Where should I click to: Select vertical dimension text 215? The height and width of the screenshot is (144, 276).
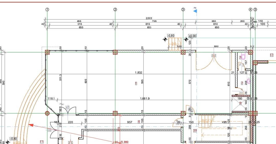click(x=60, y=125)
